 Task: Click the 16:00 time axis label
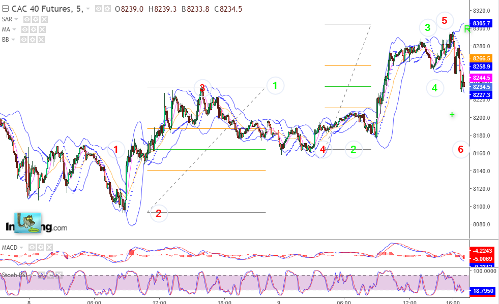[454, 302]
